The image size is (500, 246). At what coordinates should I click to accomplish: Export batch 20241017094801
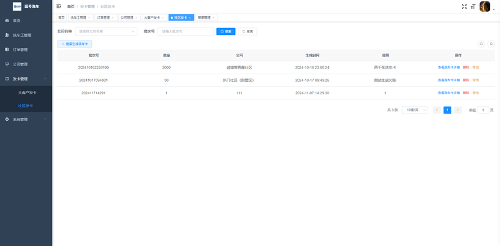476,81
